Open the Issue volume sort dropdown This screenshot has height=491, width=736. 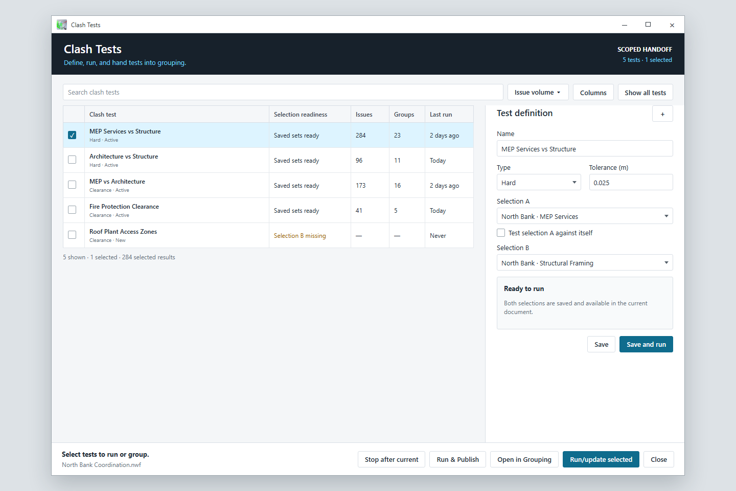(x=538, y=92)
